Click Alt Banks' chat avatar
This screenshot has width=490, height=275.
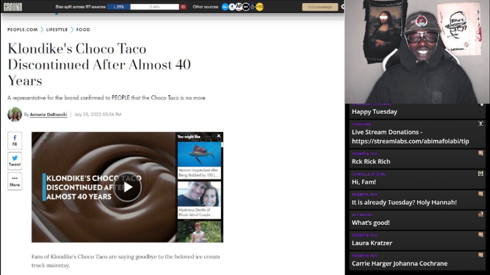(481, 214)
